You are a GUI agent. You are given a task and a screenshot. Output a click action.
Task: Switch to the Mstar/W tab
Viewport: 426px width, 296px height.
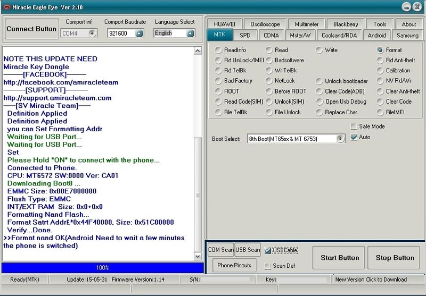300,35
